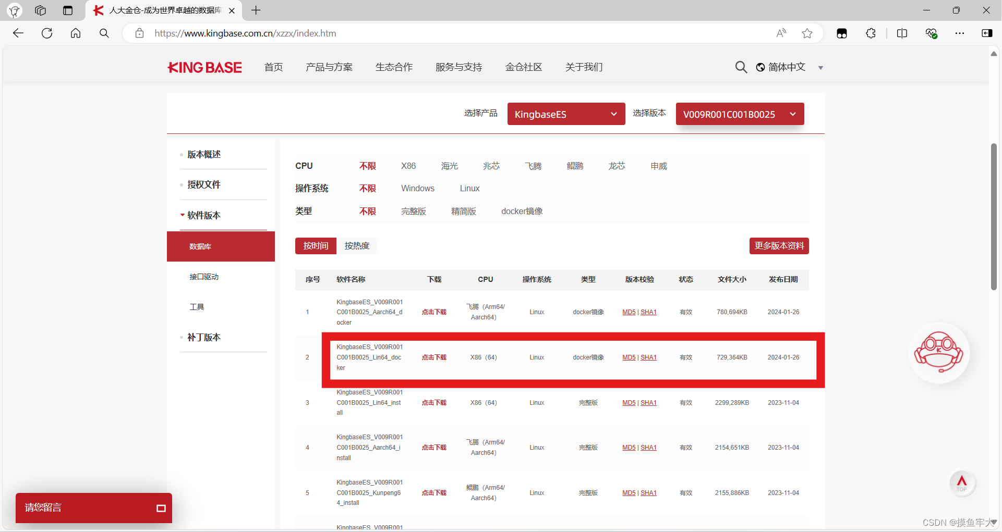
Task: Select 数据库 in the sidebar
Action: [221, 246]
